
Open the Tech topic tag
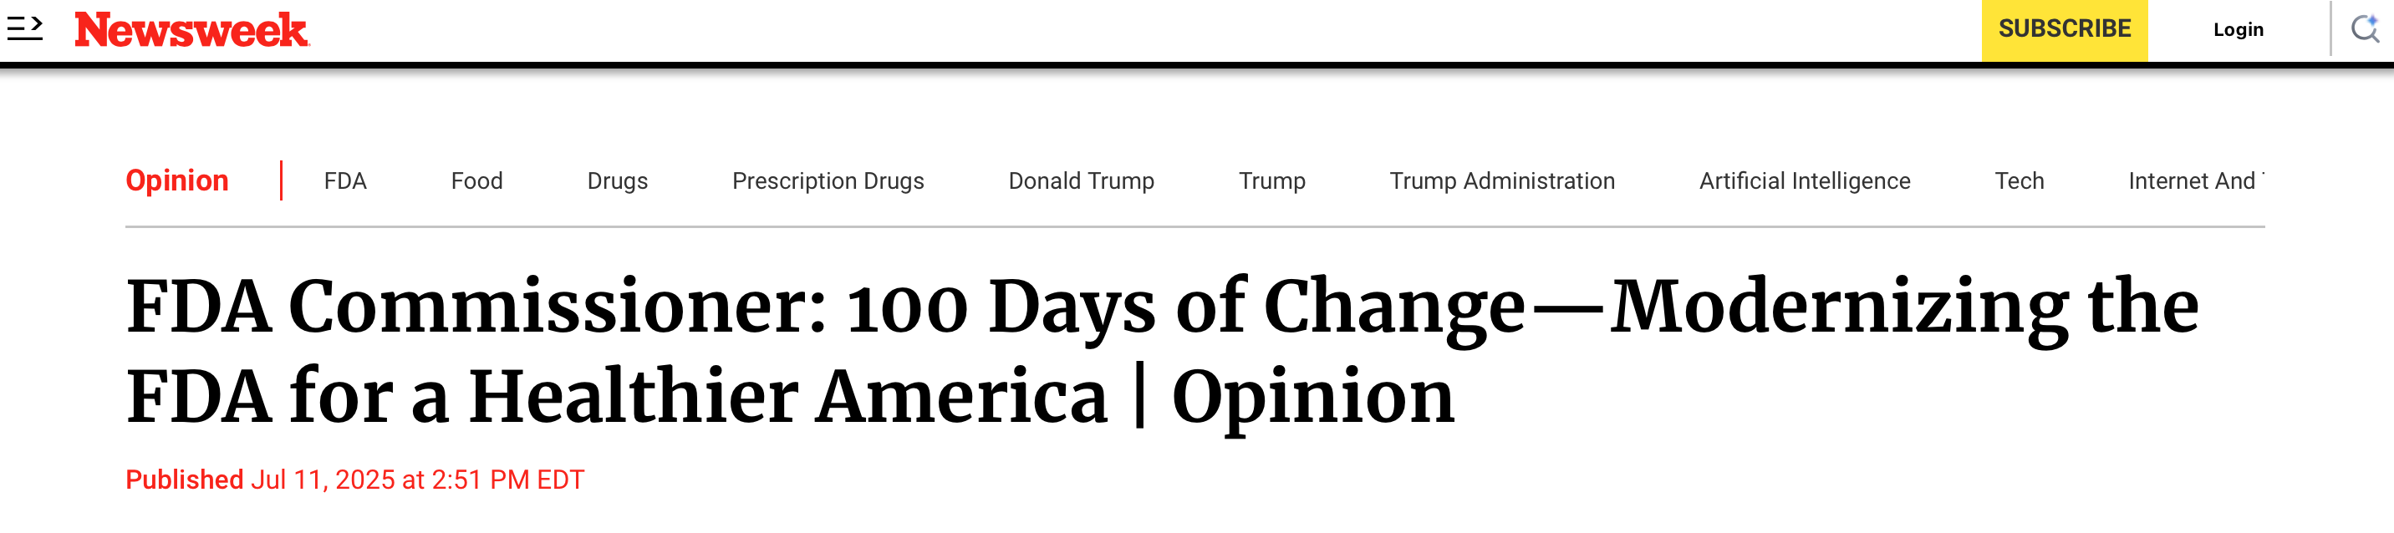(x=2019, y=181)
